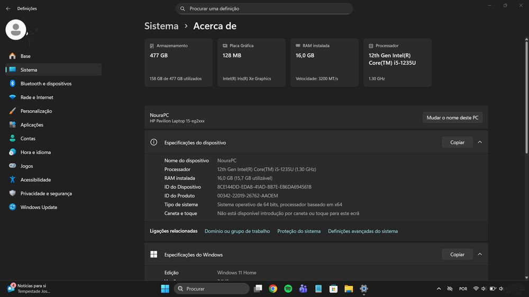The width and height of the screenshot is (529, 297).
Task: Click the Contas person icon
Action: pos(13,138)
